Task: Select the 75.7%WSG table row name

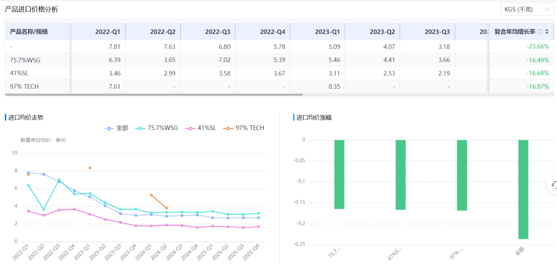Action: pos(25,60)
